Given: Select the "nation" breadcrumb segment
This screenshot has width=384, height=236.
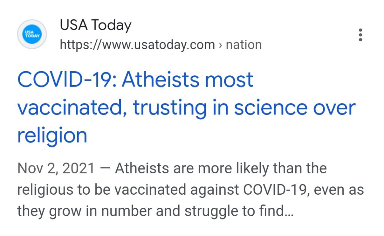Looking at the screenshot, I should coord(244,45).
